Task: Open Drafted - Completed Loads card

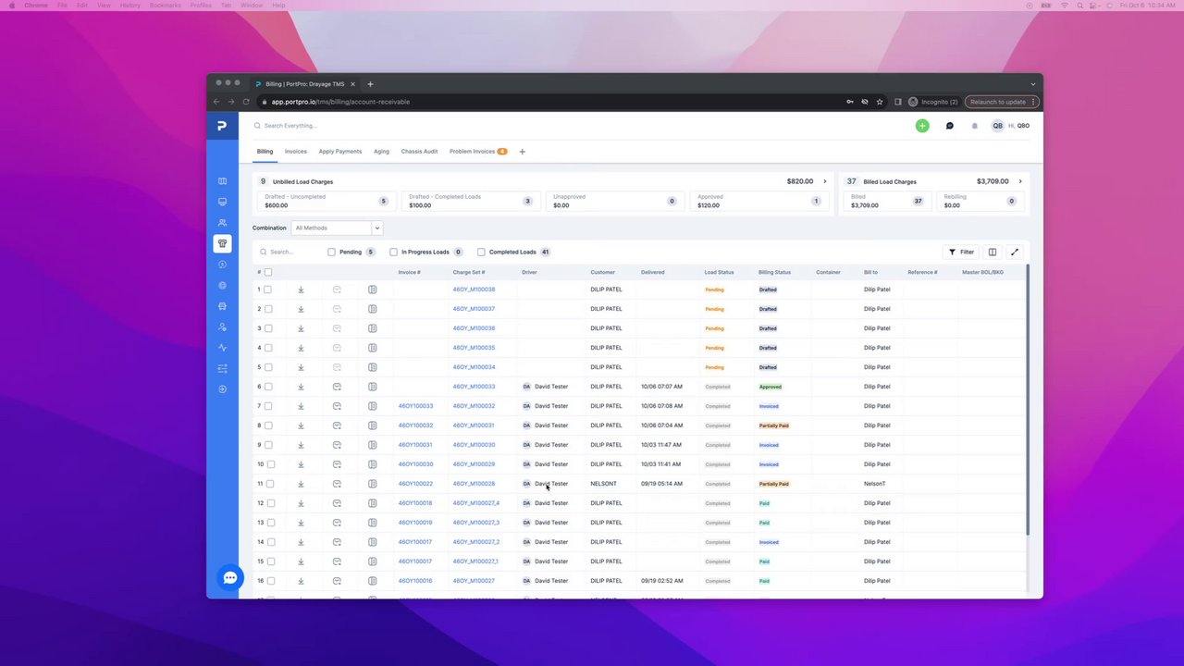Action: pyautogui.click(x=469, y=201)
